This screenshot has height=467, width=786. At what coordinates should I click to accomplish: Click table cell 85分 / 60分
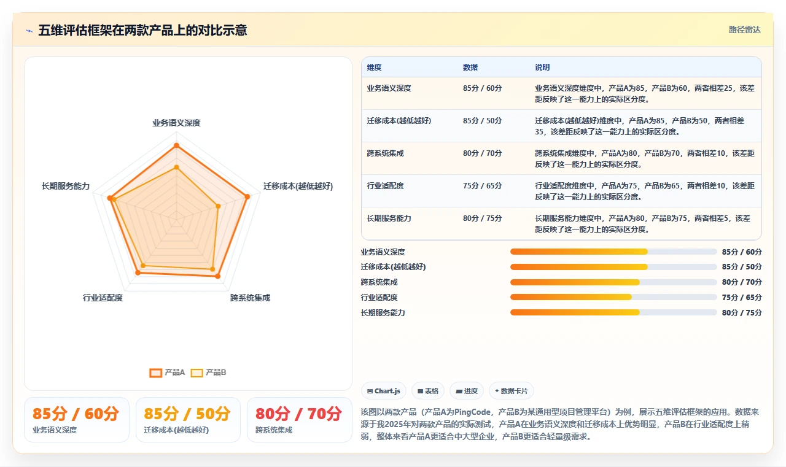(x=482, y=88)
